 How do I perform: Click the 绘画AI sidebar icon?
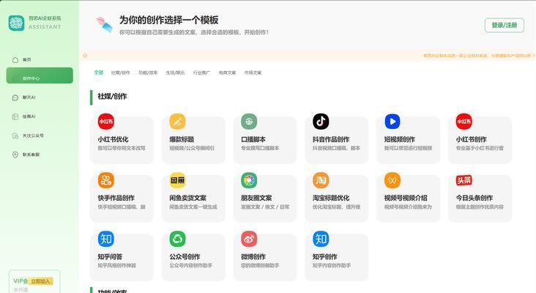(x=15, y=116)
